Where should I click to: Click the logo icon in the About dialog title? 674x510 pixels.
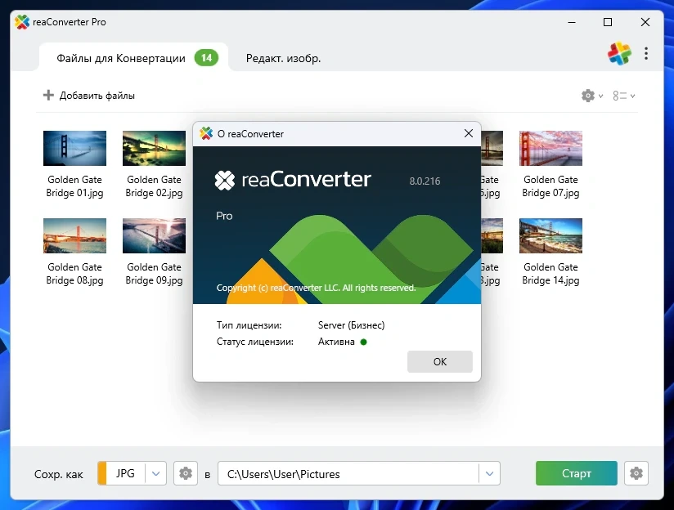coord(206,133)
